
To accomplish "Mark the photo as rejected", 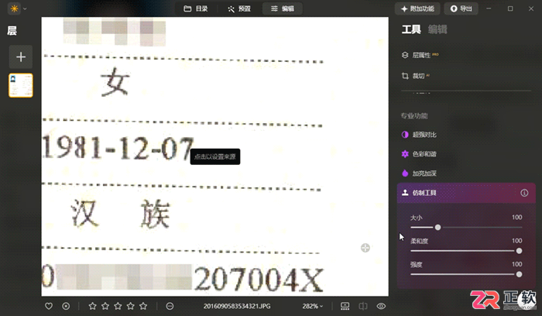I will point(66,306).
